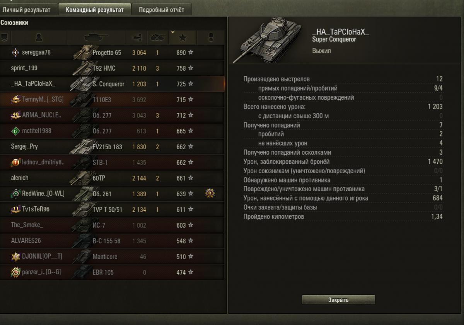Sort by medals award icon column
The width and height of the screenshot is (464, 325).
210,37
